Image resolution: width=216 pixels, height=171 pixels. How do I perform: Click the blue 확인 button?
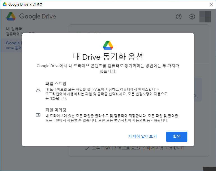coord(177,137)
